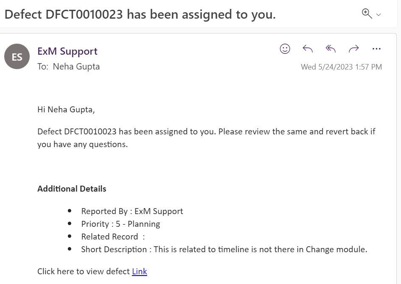Open the More actions ellipsis menu

(376, 49)
